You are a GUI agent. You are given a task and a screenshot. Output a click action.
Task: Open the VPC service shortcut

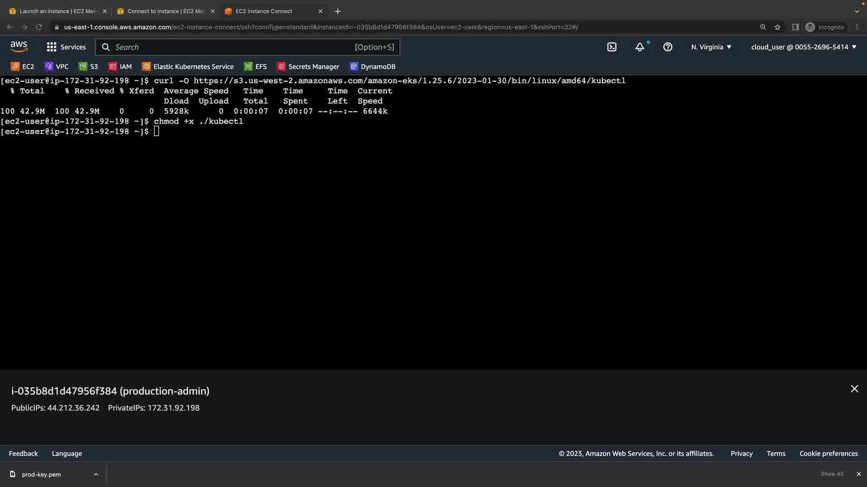coord(56,67)
